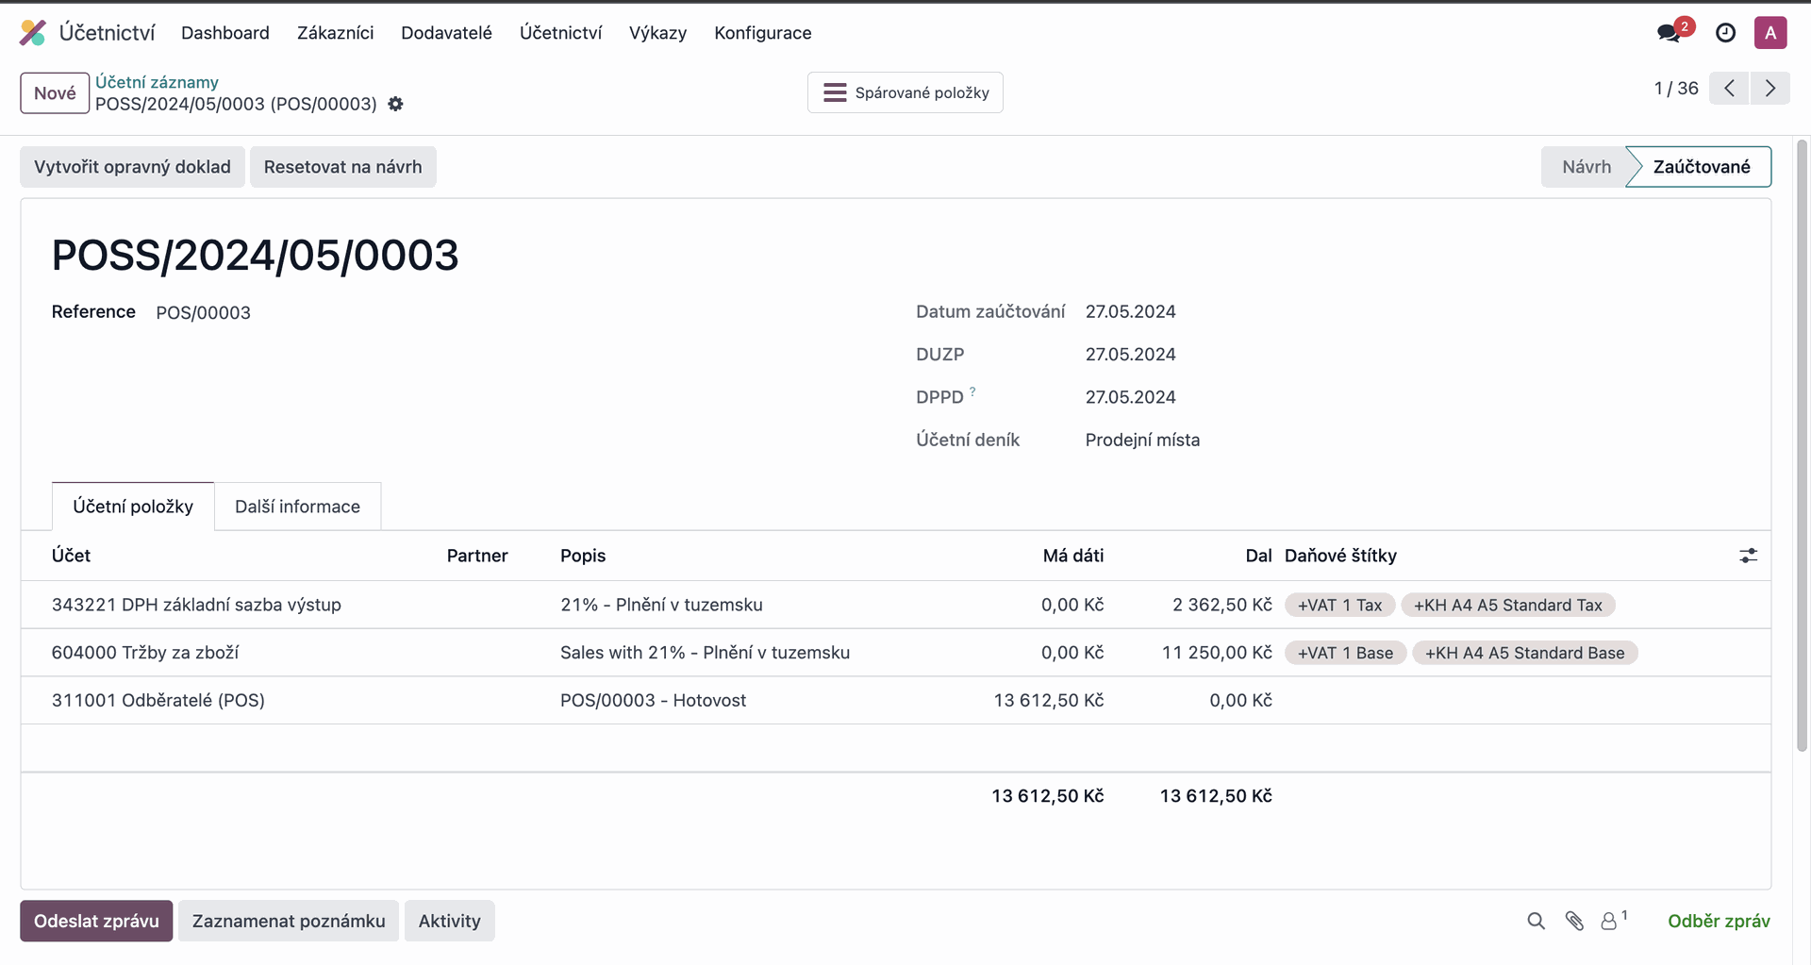Viewport: 1811px width, 965px height.
Task: Select the Účetní položky tab
Action: [133, 507]
